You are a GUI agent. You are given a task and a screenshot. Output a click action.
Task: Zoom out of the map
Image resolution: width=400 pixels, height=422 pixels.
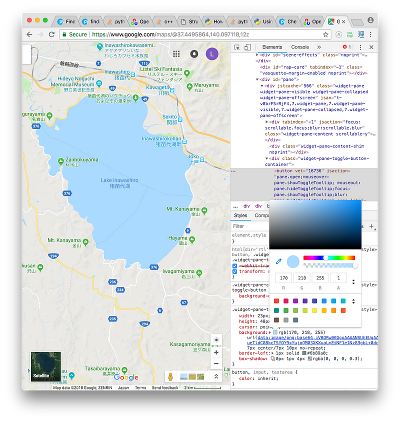[x=216, y=363]
